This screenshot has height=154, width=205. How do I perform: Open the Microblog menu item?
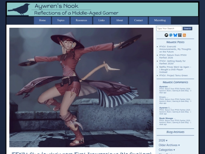[160, 21]
